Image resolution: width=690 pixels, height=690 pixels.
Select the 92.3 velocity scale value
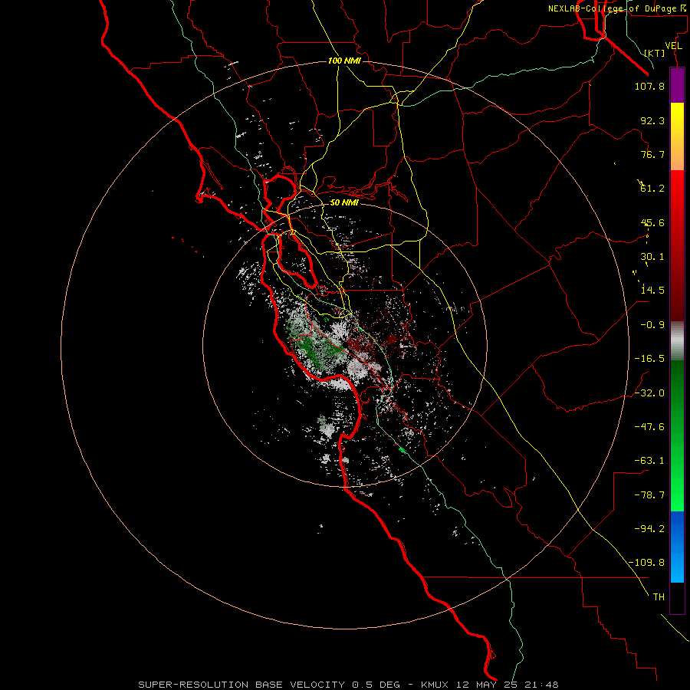tap(652, 120)
